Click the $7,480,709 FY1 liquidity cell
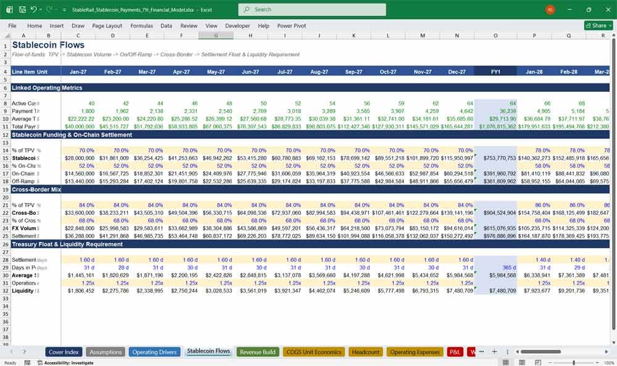The image size is (617, 366). click(495, 291)
